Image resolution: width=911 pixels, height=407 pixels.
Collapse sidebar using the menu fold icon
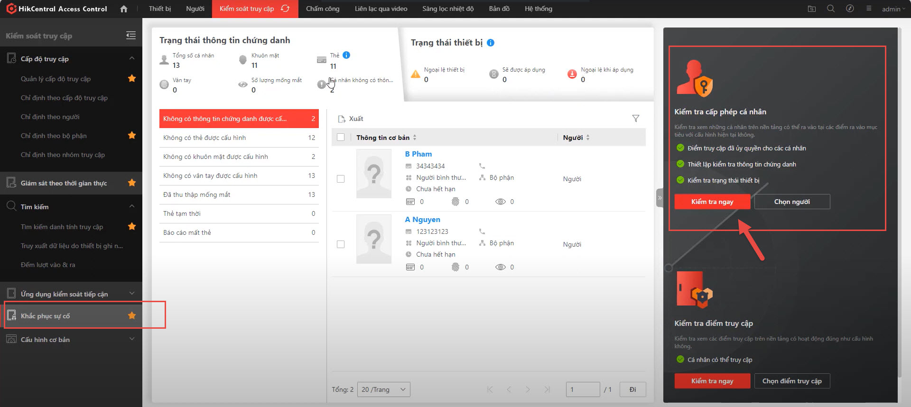(x=131, y=35)
